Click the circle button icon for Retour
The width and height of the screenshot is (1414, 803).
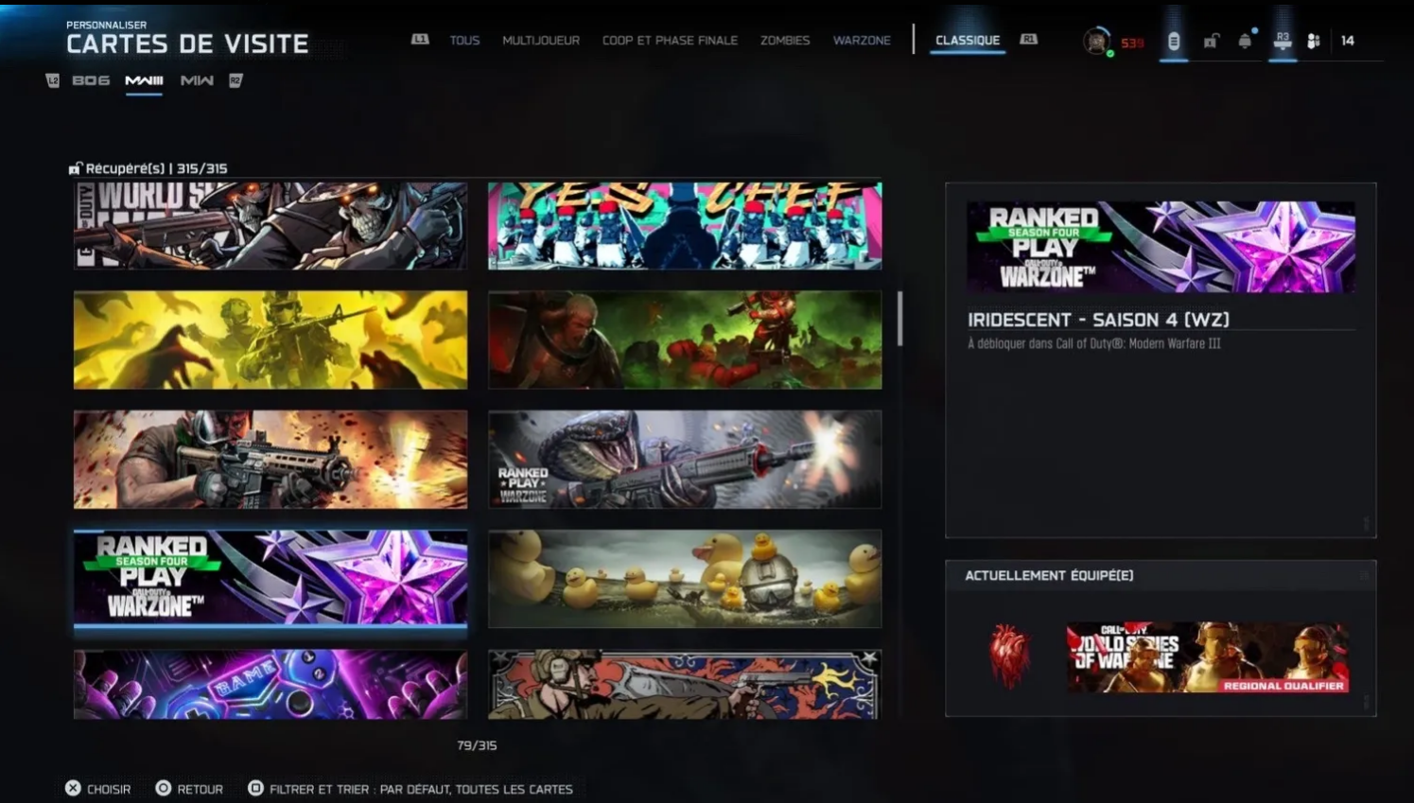tap(164, 788)
